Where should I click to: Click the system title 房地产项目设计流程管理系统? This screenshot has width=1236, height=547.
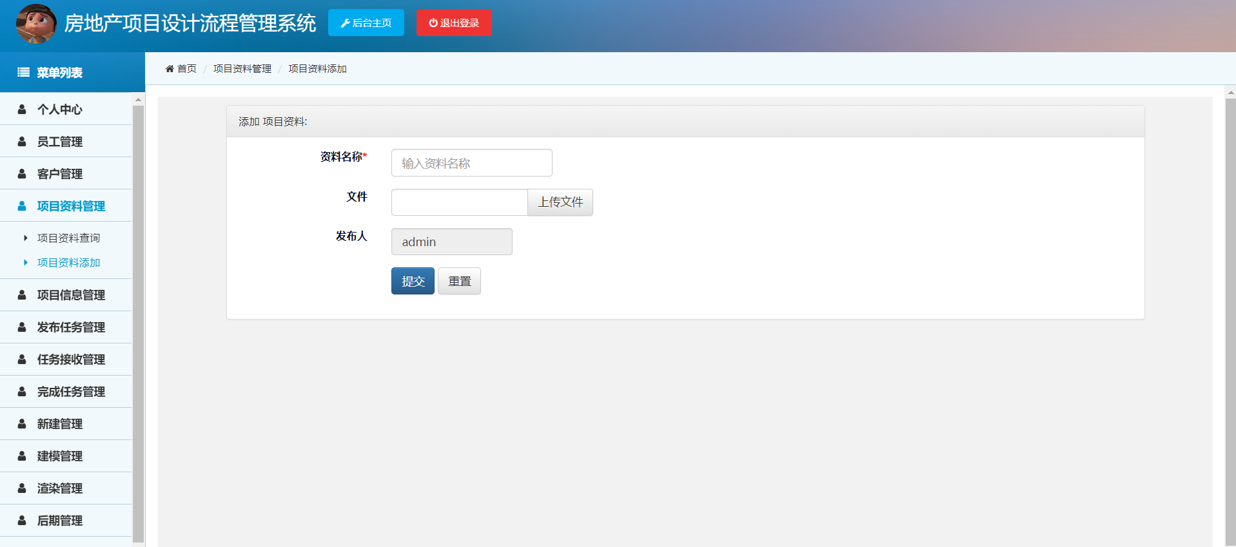tap(190, 23)
